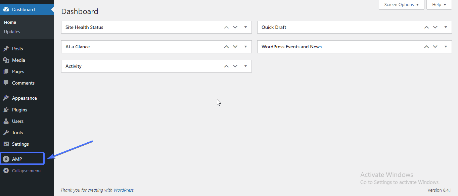Viewport: 458px width, 196px height.
Task: Expand the At a Glance panel
Action: coord(245,47)
